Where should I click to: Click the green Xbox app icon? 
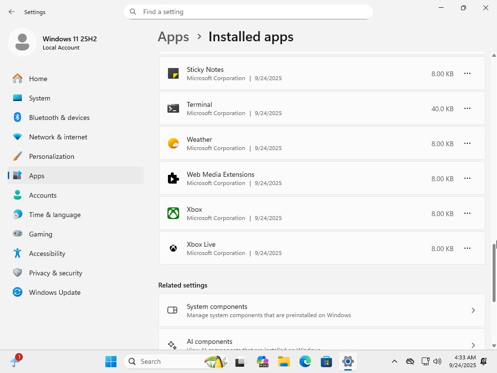coord(173,213)
